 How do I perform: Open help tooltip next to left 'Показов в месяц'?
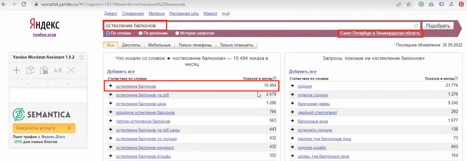[x=274, y=79]
